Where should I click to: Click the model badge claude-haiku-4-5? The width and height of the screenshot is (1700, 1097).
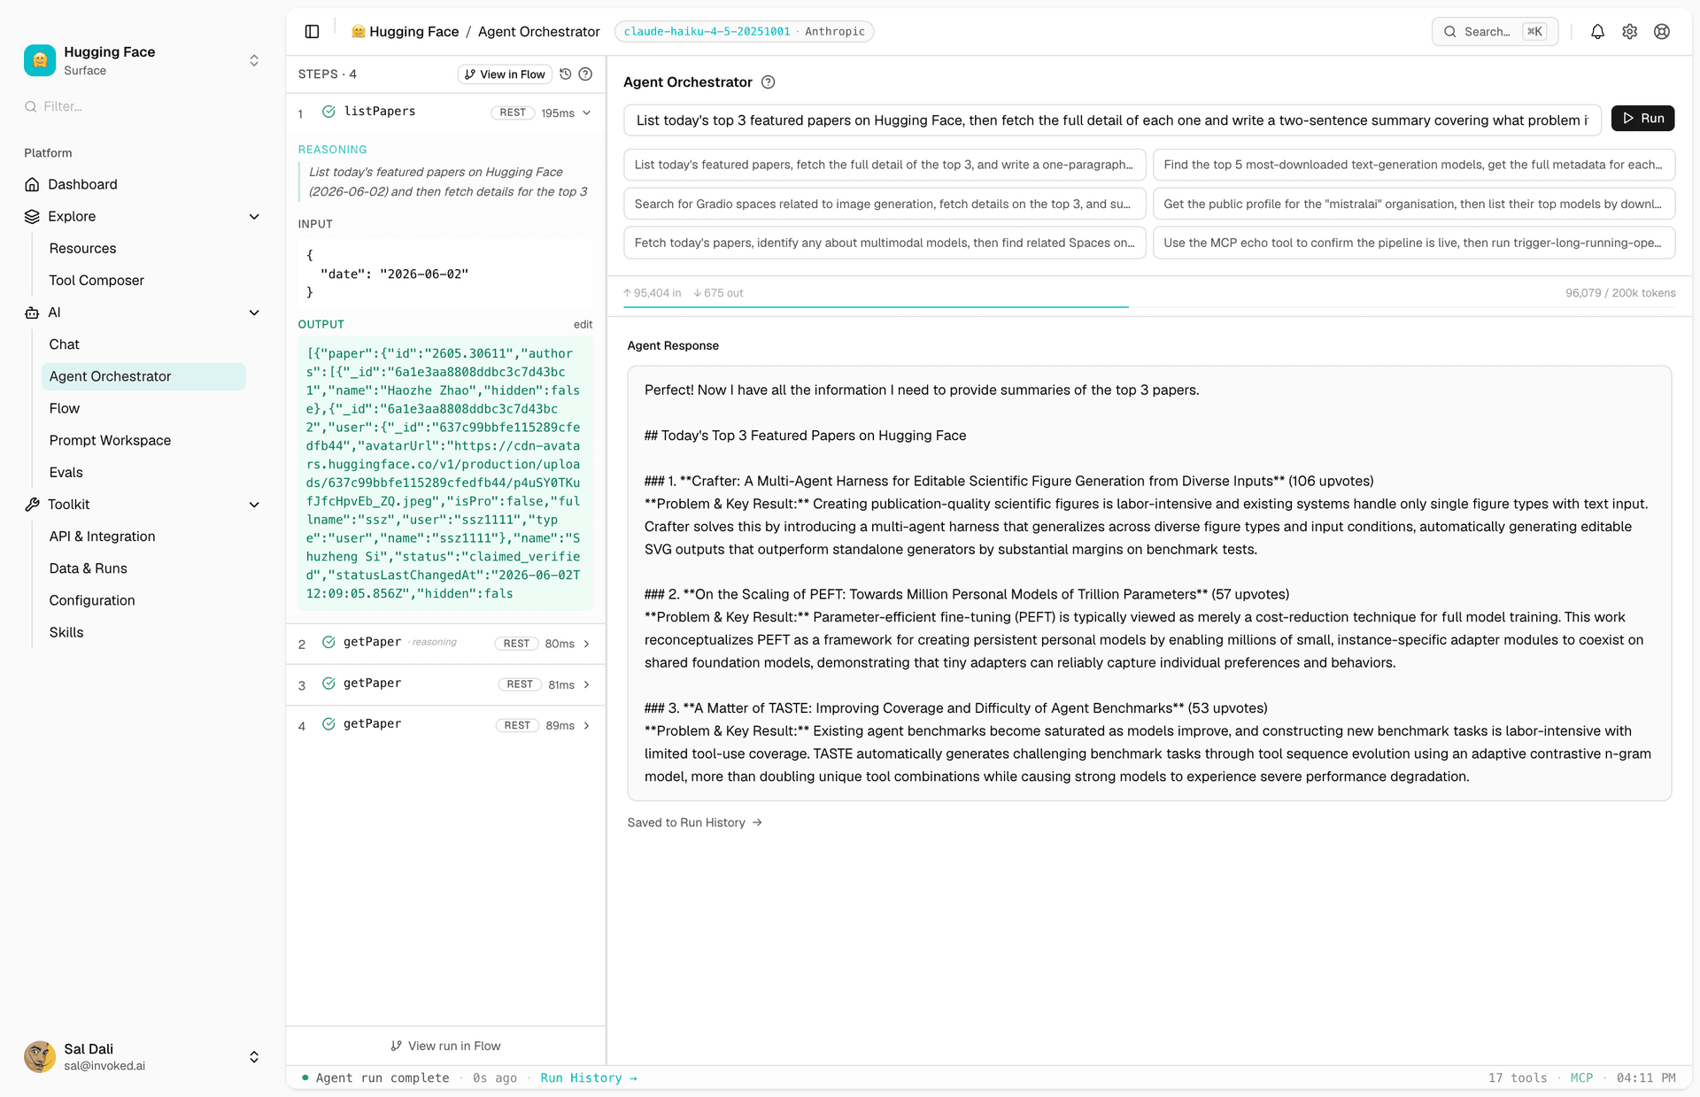tap(744, 32)
